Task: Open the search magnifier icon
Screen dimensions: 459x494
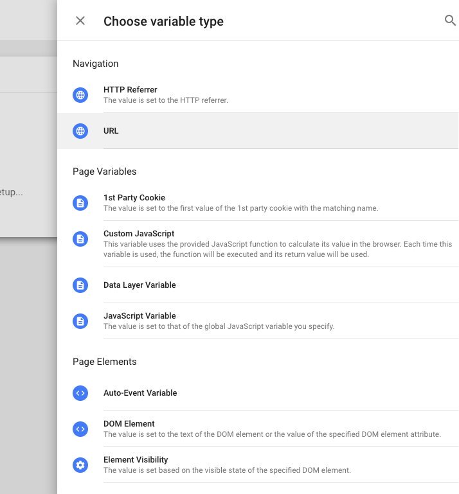Action: click(x=450, y=21)
